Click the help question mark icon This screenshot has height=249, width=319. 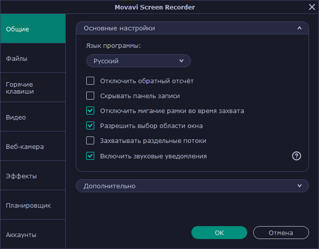pos(297,156)
